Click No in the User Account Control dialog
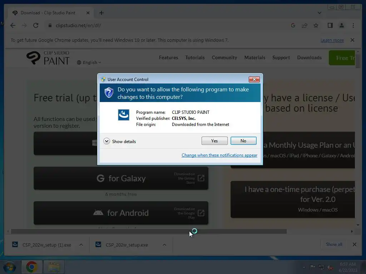Viewport: 366px width, 274px height. pyautogui.click(x=243, y=141)
